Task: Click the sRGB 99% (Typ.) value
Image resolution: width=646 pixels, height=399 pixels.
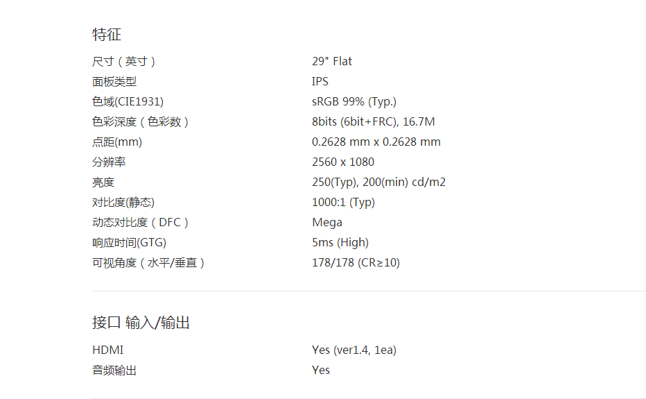Action: tap(354, 101)
